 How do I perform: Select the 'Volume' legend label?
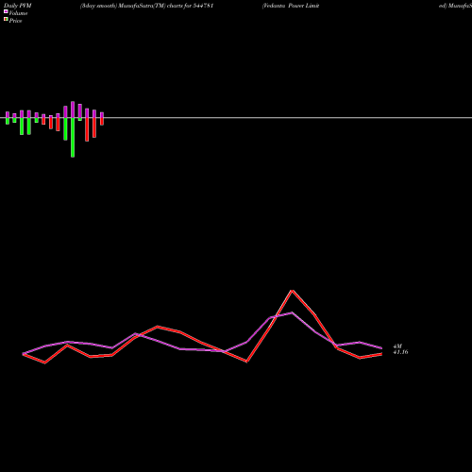(18, 13)
